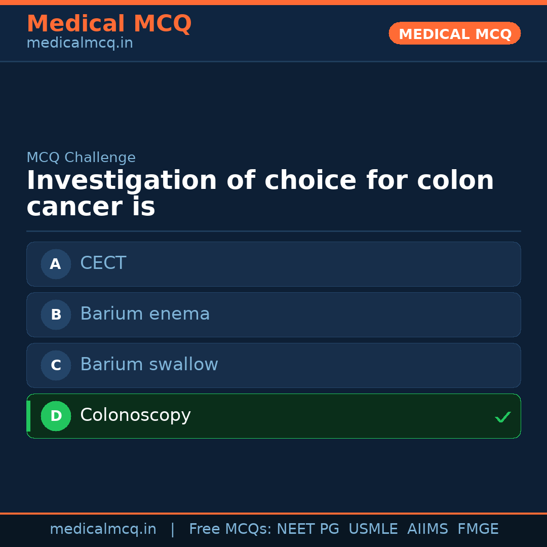Click medicalmcq.in in the footer
547x547 pixels.
point(103,529)
